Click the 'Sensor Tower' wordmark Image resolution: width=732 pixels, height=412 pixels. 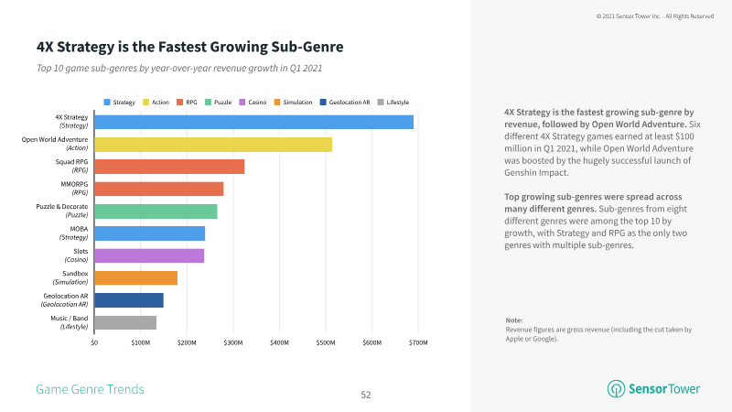[x=664, y=388]
